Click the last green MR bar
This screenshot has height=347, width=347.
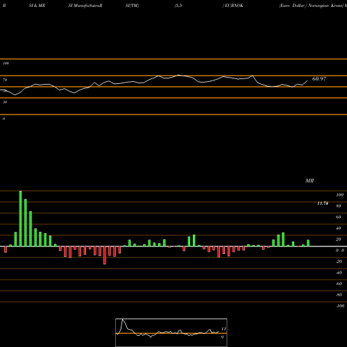tap(308, 243)
